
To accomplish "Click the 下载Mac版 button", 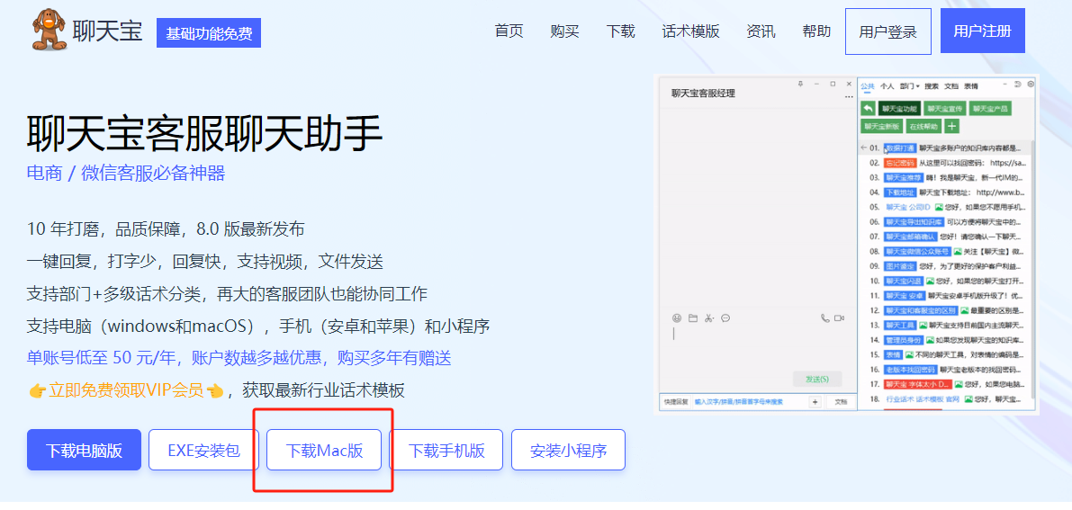I will point(324,450).
